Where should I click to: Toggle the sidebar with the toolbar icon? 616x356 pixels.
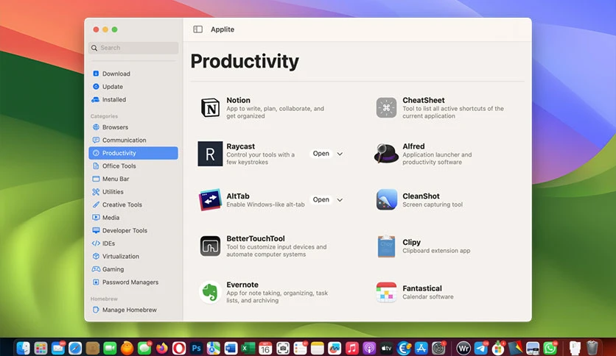coord(198,29)
